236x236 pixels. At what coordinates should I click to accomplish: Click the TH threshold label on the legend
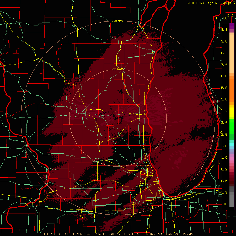click(225, 204)
